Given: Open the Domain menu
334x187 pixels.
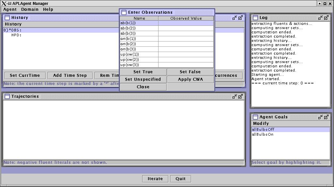Looking at the screenshot, I should (30, 9).
